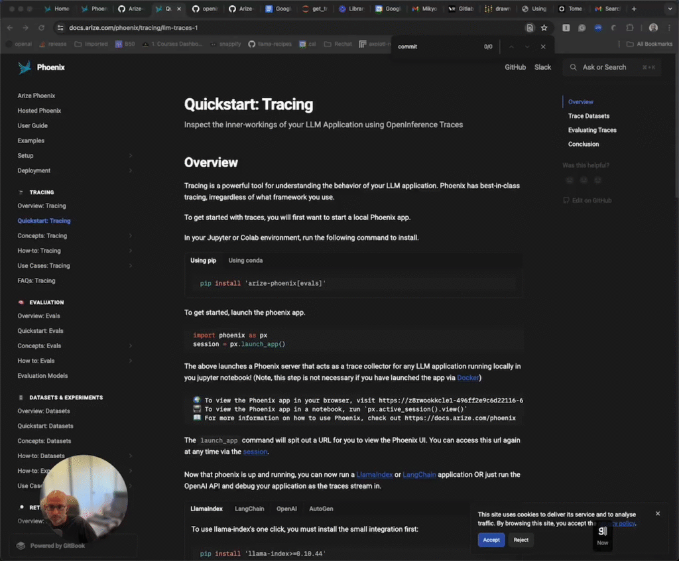Select the LangChain code tab
This screenshot has width=679, height=561.
point(249,509)
